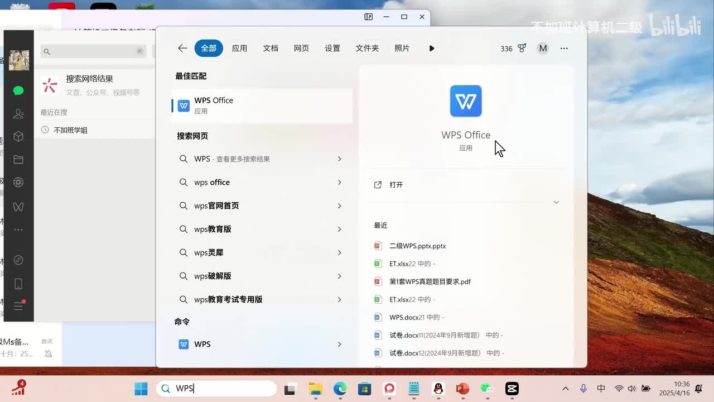Expand the 'wps破解版' suggestion arrow
The width and height of the screenshot is (714, 402).
(339, 276)
